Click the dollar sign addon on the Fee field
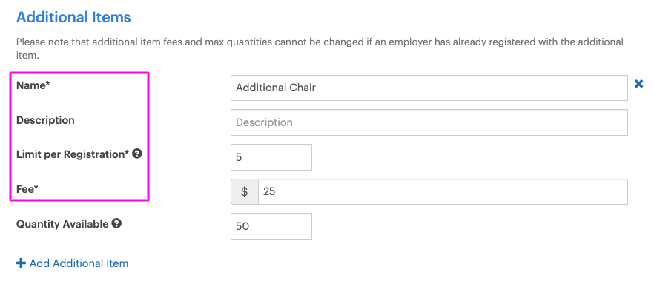This screenshot has height=290, width=654. click(245, 192)
